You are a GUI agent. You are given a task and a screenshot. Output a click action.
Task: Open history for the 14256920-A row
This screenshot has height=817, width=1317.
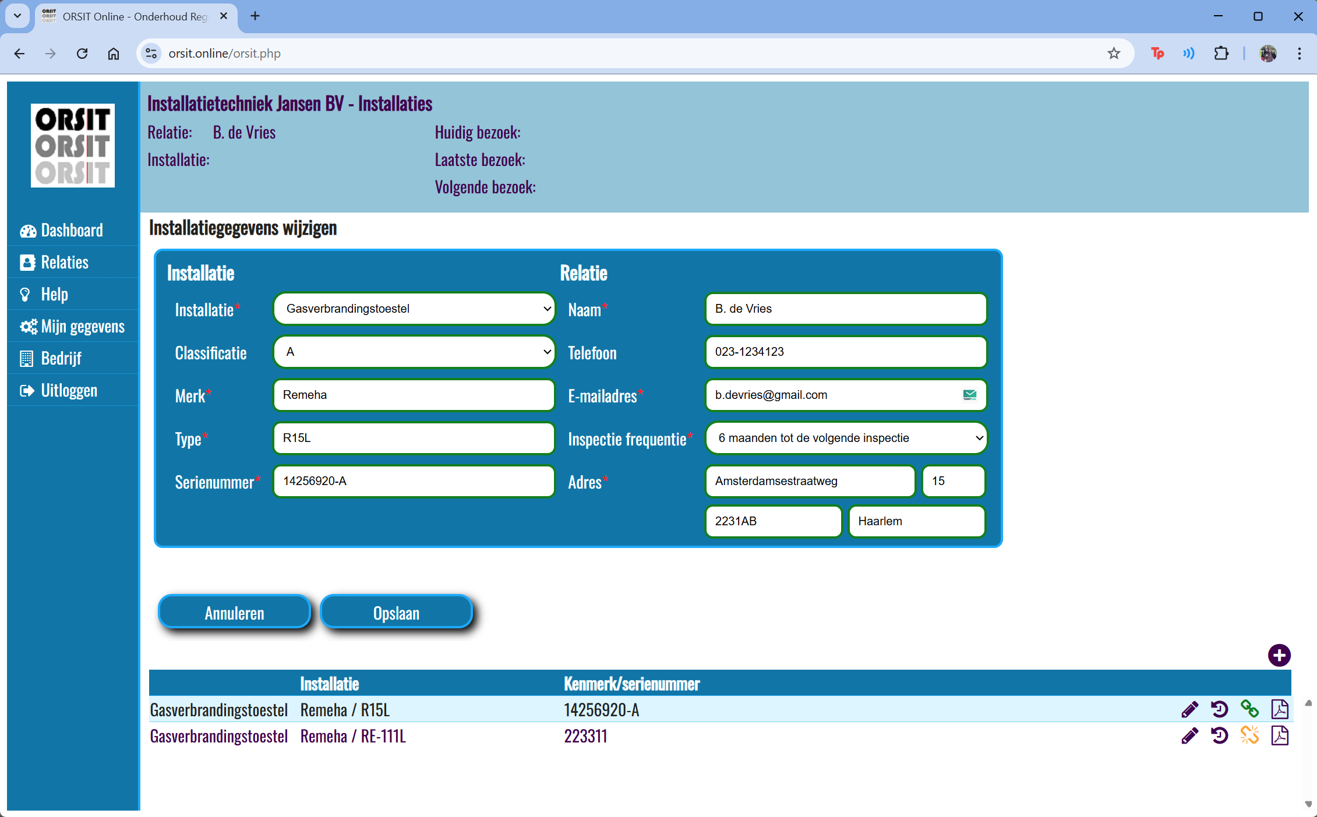(1220, 709)
